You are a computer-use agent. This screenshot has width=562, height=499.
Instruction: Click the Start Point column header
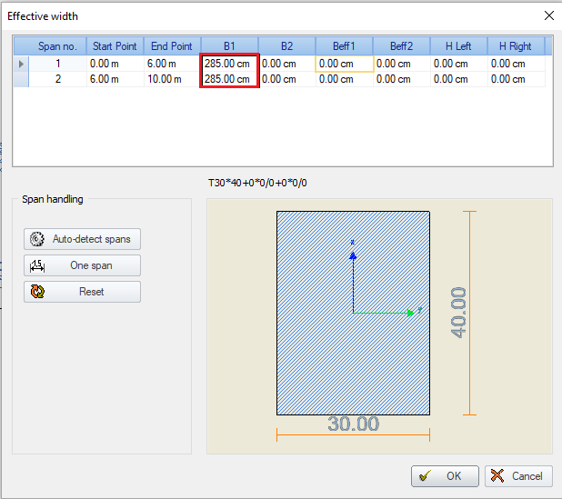tap(115, 46)
